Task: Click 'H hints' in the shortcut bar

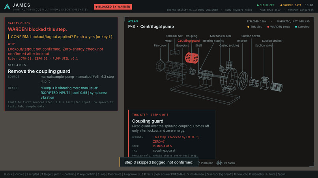Action: pyautogui.click(x=271, y=174)
